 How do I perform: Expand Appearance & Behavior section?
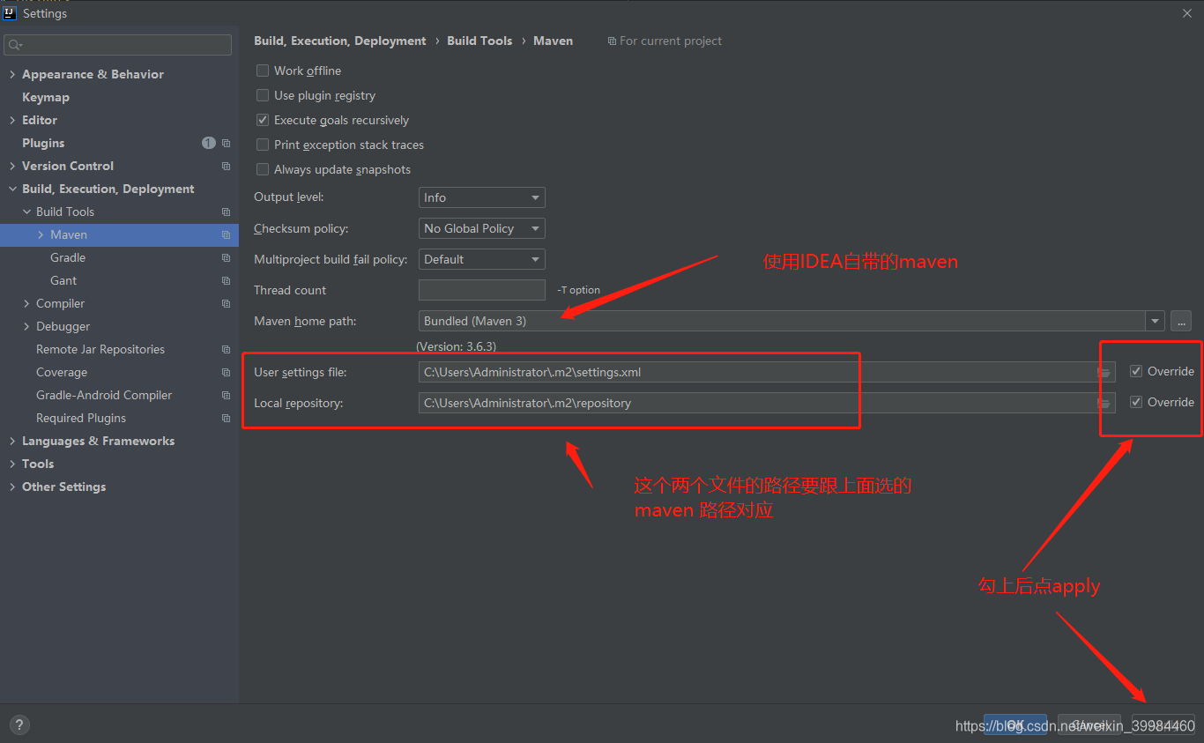(x=12, y=74)
